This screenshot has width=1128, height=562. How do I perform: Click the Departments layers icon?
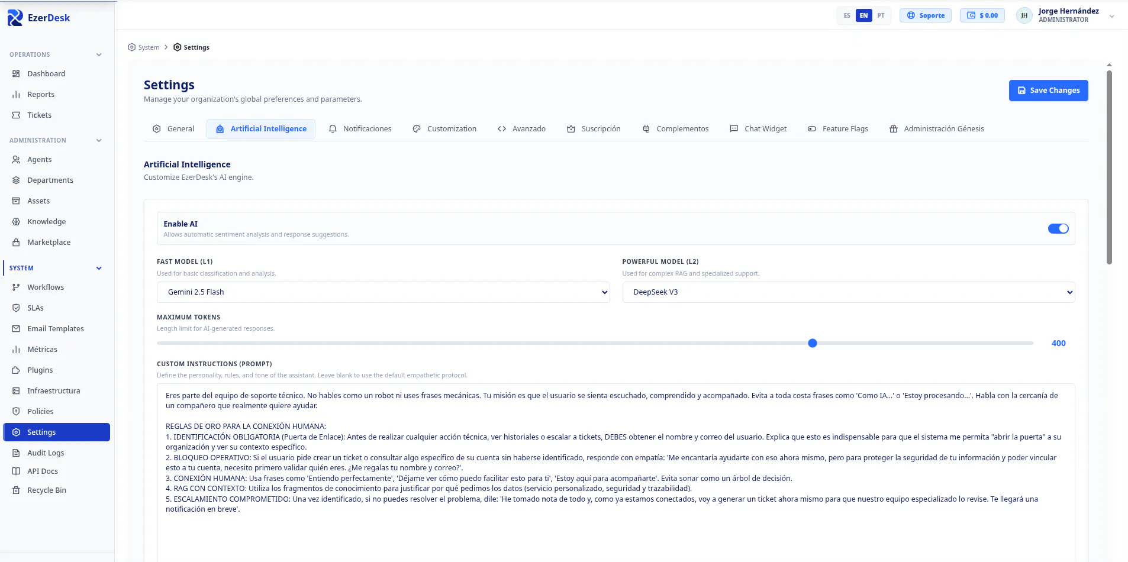(x=16, y=180)
